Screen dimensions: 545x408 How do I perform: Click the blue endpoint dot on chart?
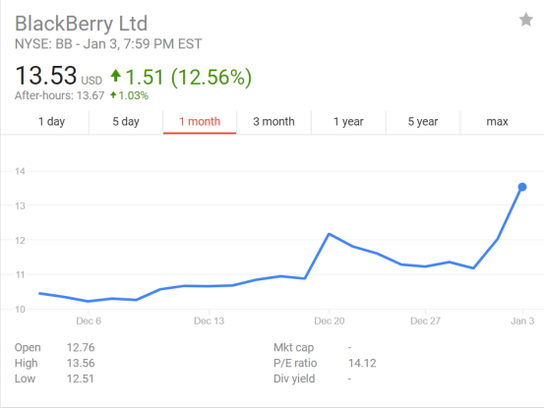[x=522, y=187]
